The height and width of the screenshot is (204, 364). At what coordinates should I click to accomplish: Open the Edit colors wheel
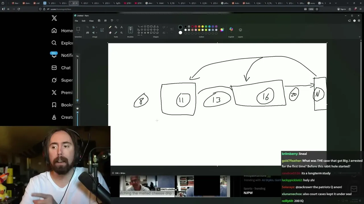222,29
